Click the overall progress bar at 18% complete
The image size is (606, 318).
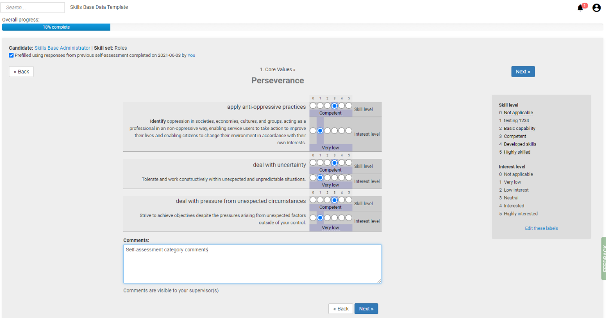coord(56,27)
